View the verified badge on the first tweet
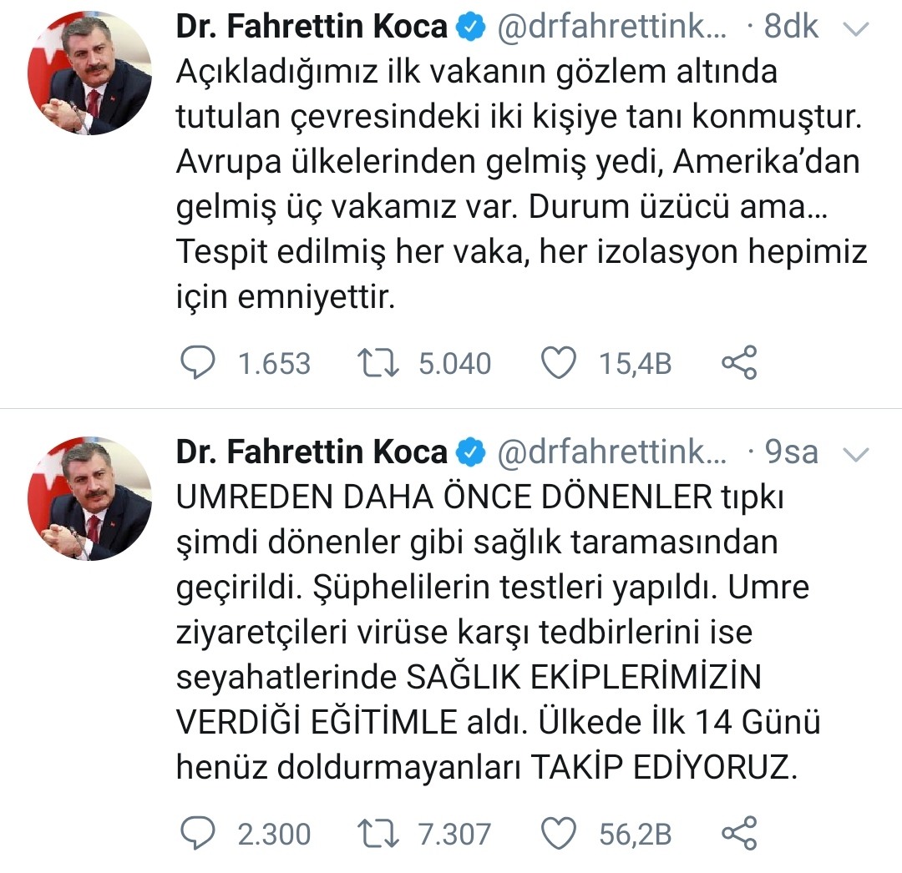 tap(470, 28)
